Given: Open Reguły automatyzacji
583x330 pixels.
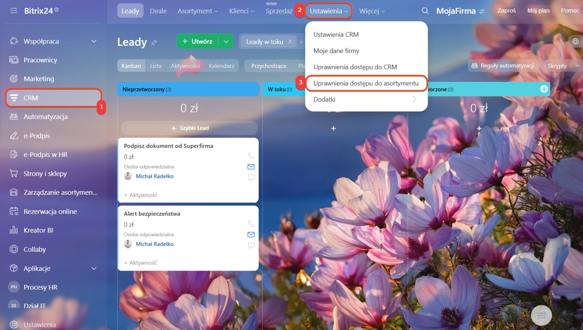Looking at the screenshot, I should tap(503, 66).
